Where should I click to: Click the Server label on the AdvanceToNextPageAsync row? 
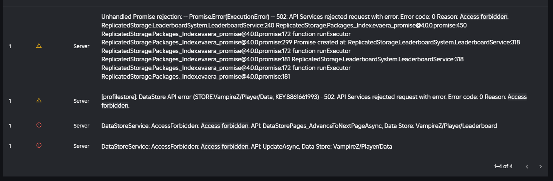click(82, 126)
